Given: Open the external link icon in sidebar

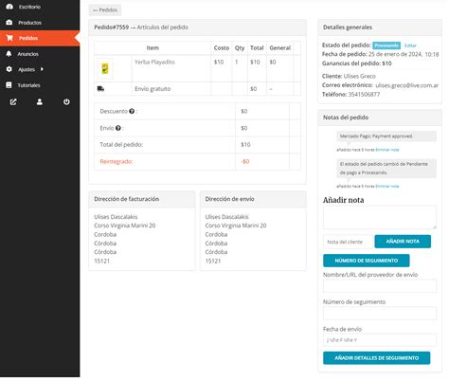Looking at the screenshot, I should click(13, 102).
